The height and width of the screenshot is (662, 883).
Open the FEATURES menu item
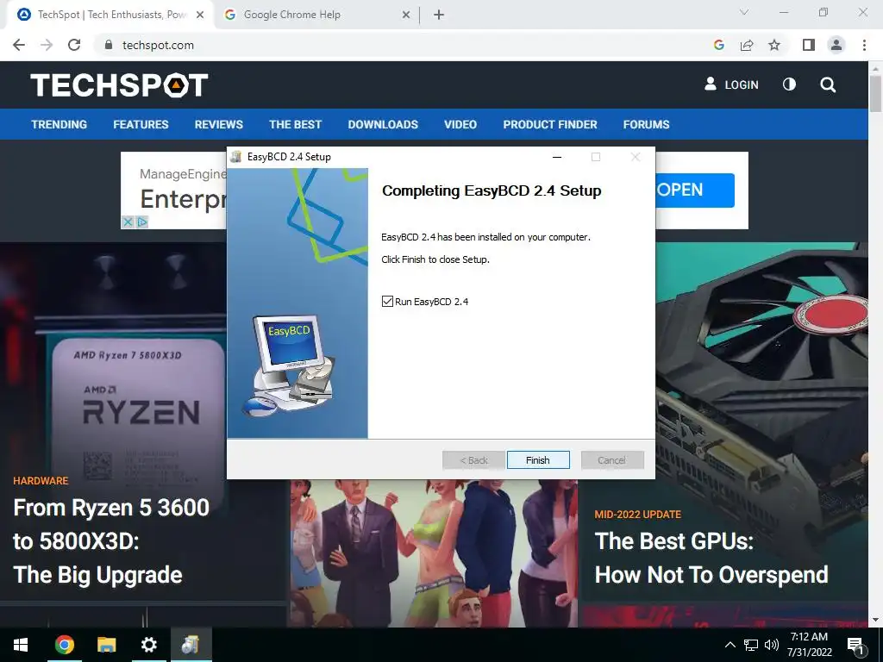coord(141,124)
